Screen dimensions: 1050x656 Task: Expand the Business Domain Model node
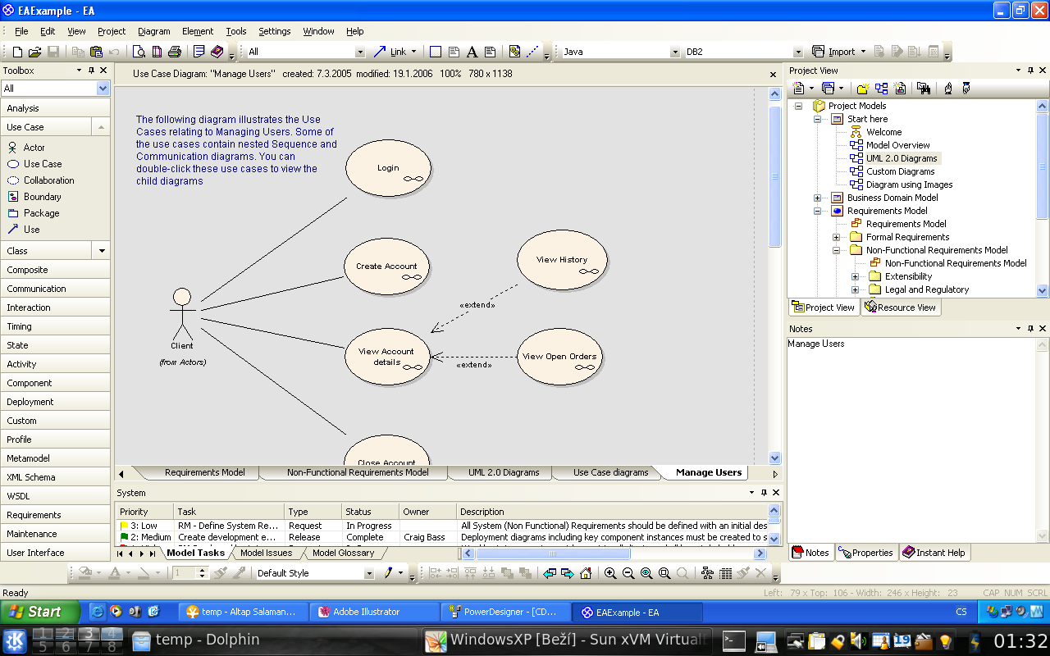(x=818, y=198)
